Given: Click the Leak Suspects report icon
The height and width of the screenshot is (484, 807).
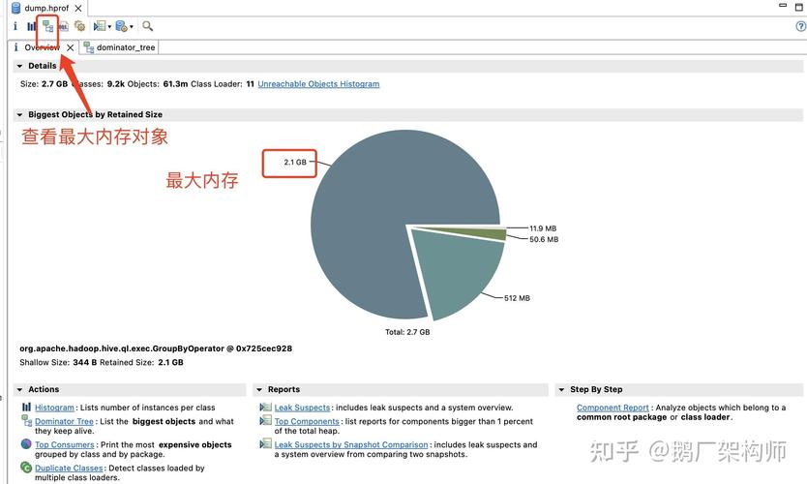Looking at the screenshot, I should (x=265, y=408).
